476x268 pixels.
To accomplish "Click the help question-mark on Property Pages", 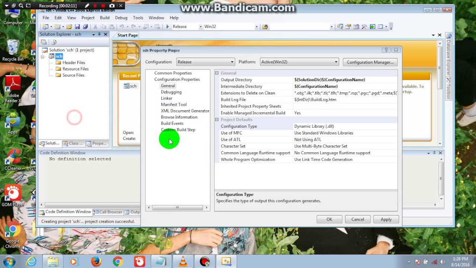I will 386,50.
